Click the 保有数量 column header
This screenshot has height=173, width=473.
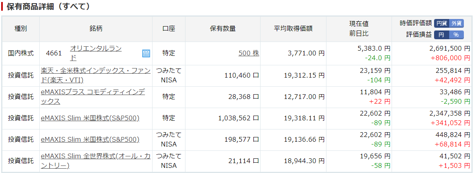tap(223, 29)
